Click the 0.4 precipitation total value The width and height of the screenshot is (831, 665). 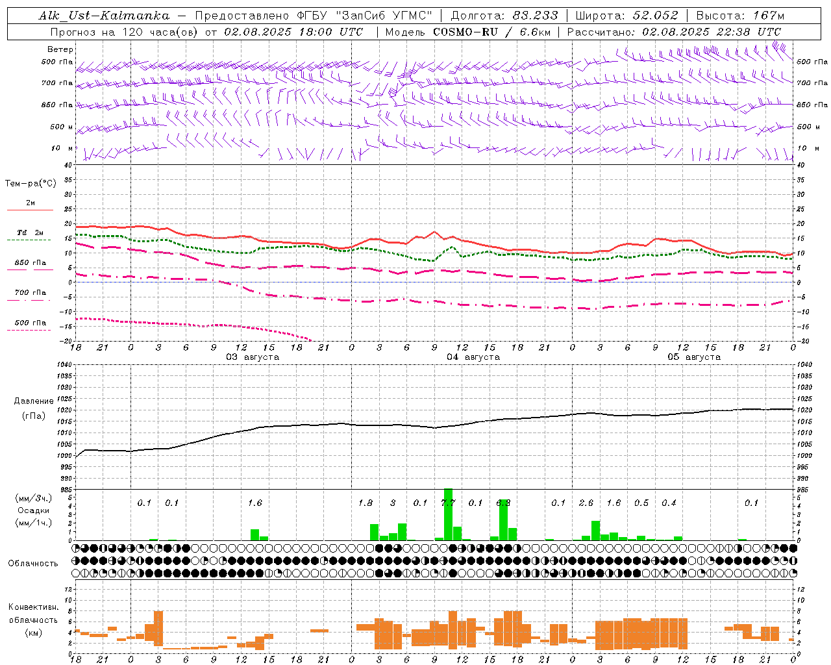(x=669, y=503)
